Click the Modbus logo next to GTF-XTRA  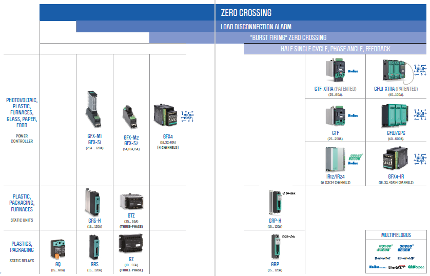click(x=353, y=71)
